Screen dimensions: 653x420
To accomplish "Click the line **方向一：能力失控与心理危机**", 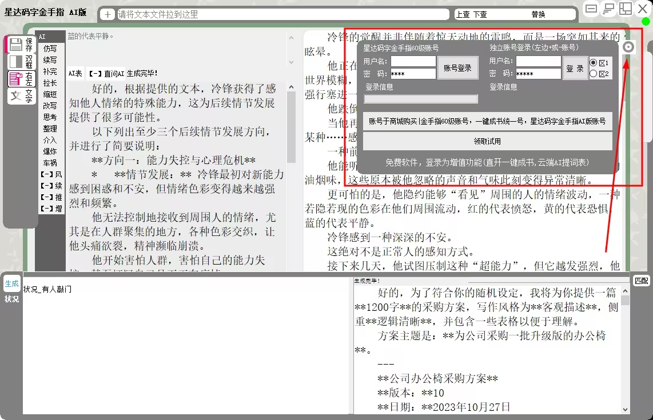I will click(173, 160).
